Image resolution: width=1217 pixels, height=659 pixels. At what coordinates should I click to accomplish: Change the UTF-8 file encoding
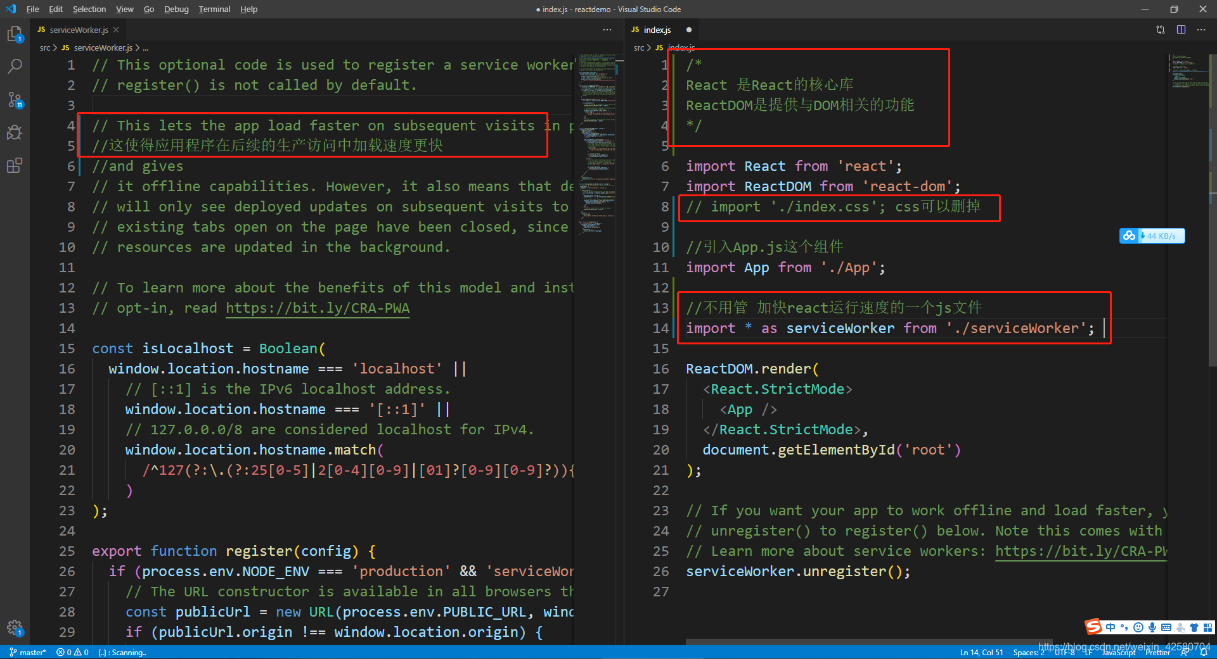pos(1065,652)
